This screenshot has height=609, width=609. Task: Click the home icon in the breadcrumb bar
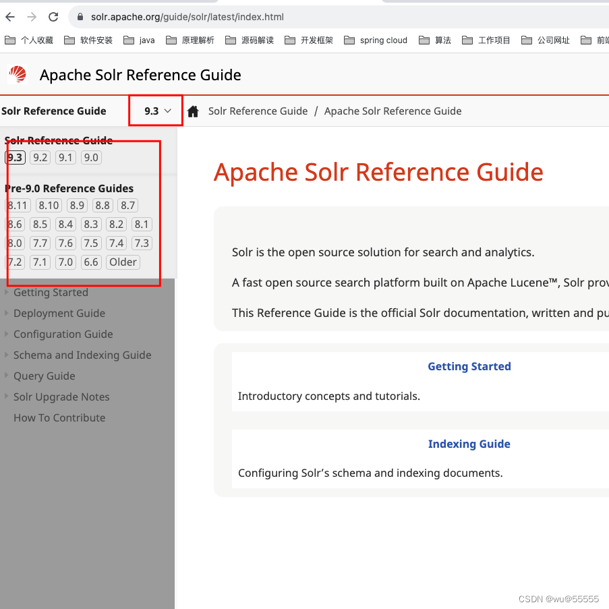coord(193,111)
